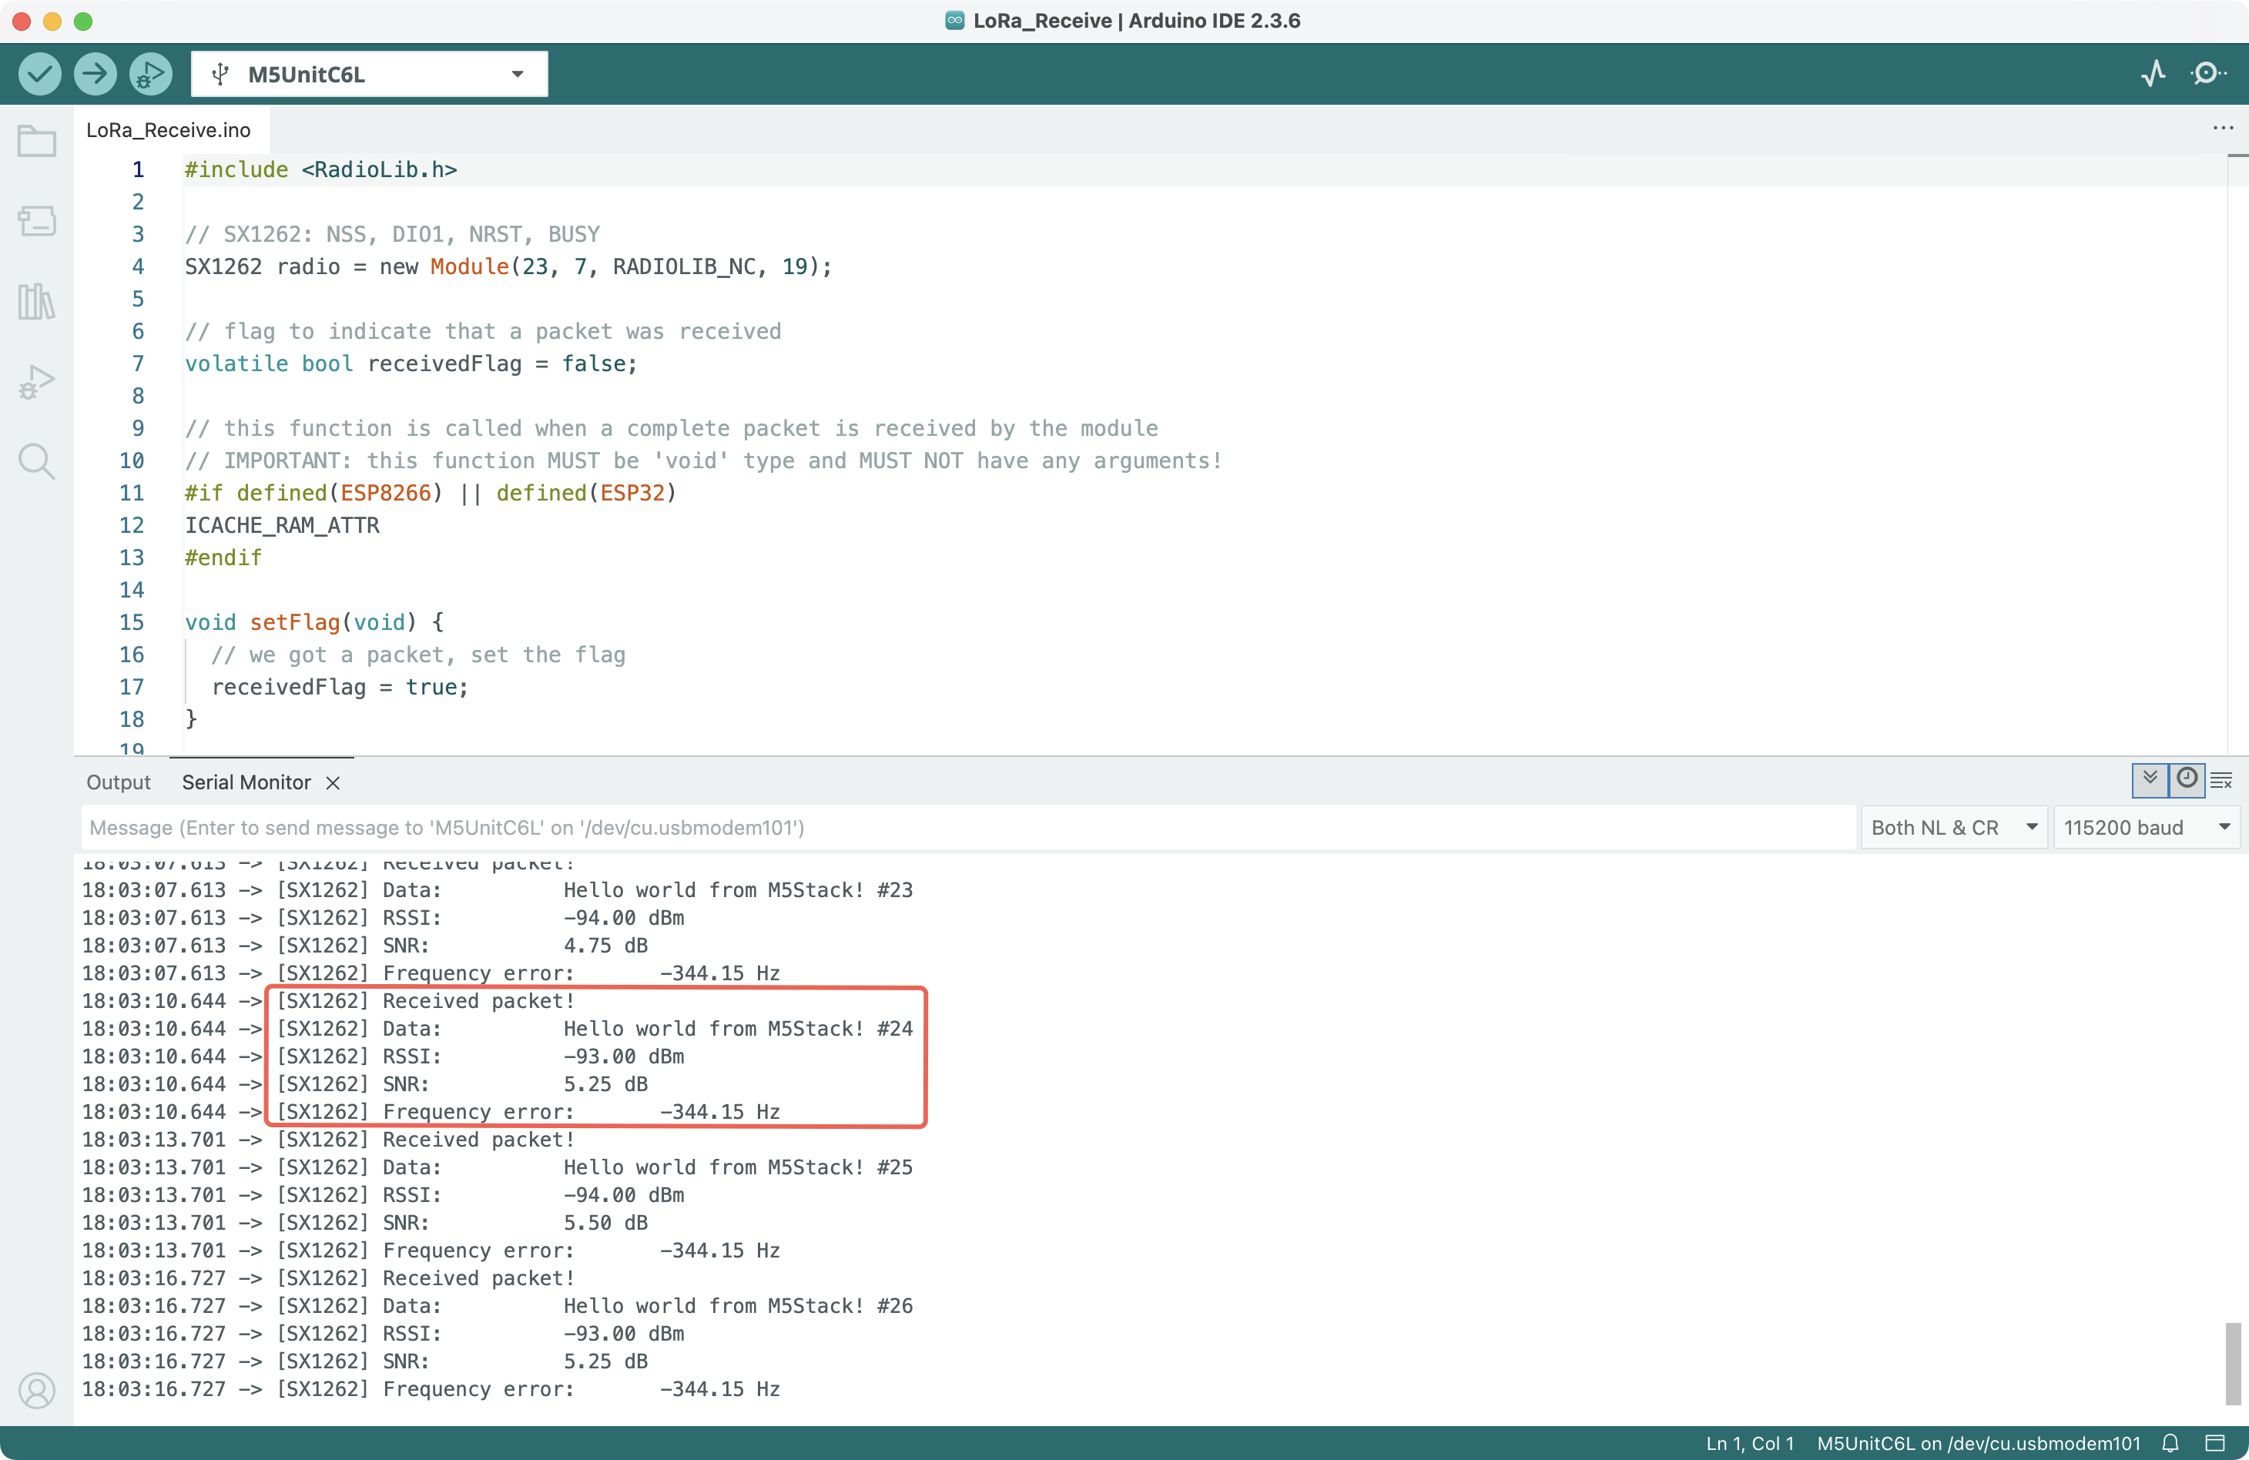Image resolution: width=2249 pixels, height=1460 pixels.
Task: Select the LoRa_Receive.ino editor tab
Action: pos(168,130)
